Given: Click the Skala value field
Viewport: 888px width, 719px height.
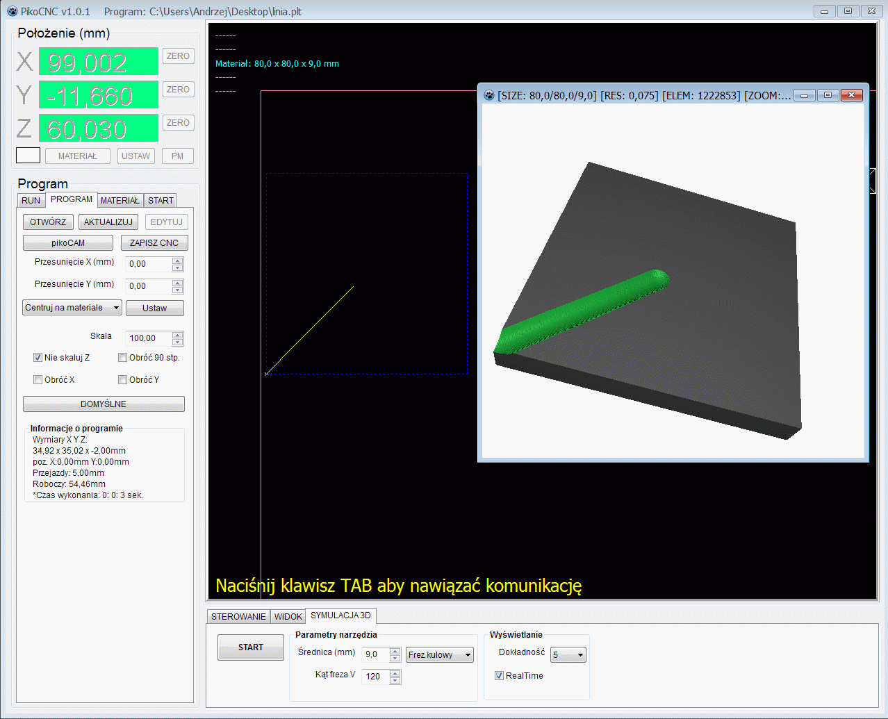Looking at the screenshot, I should click(149, 338).
